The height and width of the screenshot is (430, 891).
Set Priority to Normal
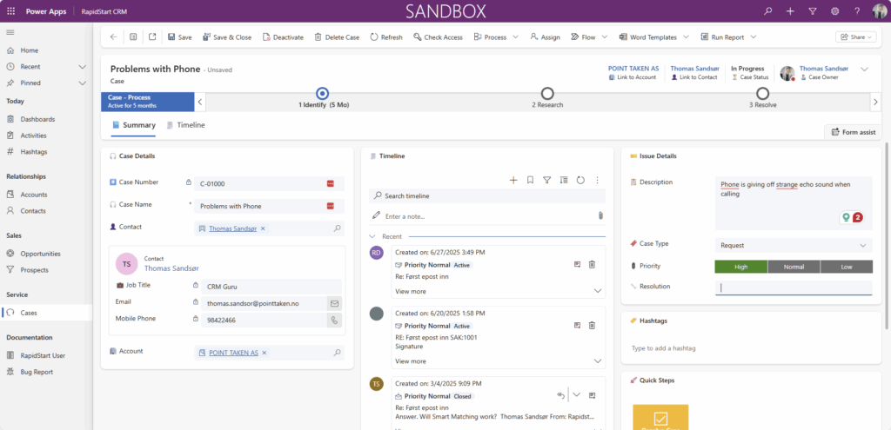(794, 267)
